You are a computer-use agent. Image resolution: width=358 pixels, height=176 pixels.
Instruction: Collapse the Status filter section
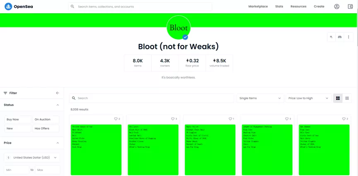click(58, 105)
